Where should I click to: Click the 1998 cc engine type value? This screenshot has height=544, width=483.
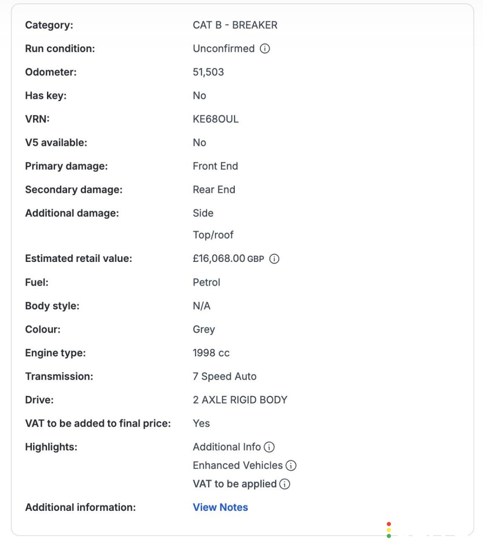tap(211, 353)
